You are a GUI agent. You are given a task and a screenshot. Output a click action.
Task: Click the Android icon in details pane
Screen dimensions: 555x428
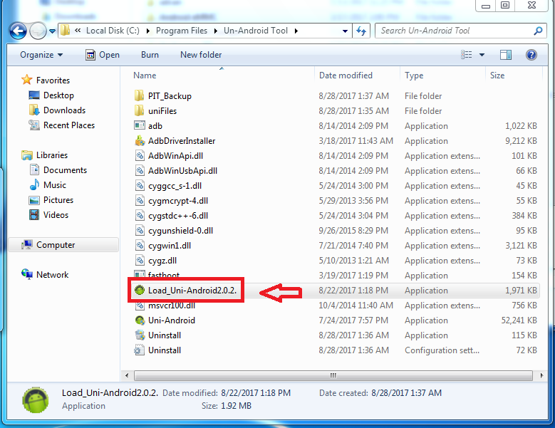coord(36,400)
